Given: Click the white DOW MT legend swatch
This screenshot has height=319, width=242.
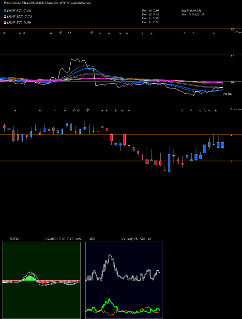Looking at the screenshot, I should 5,17.
